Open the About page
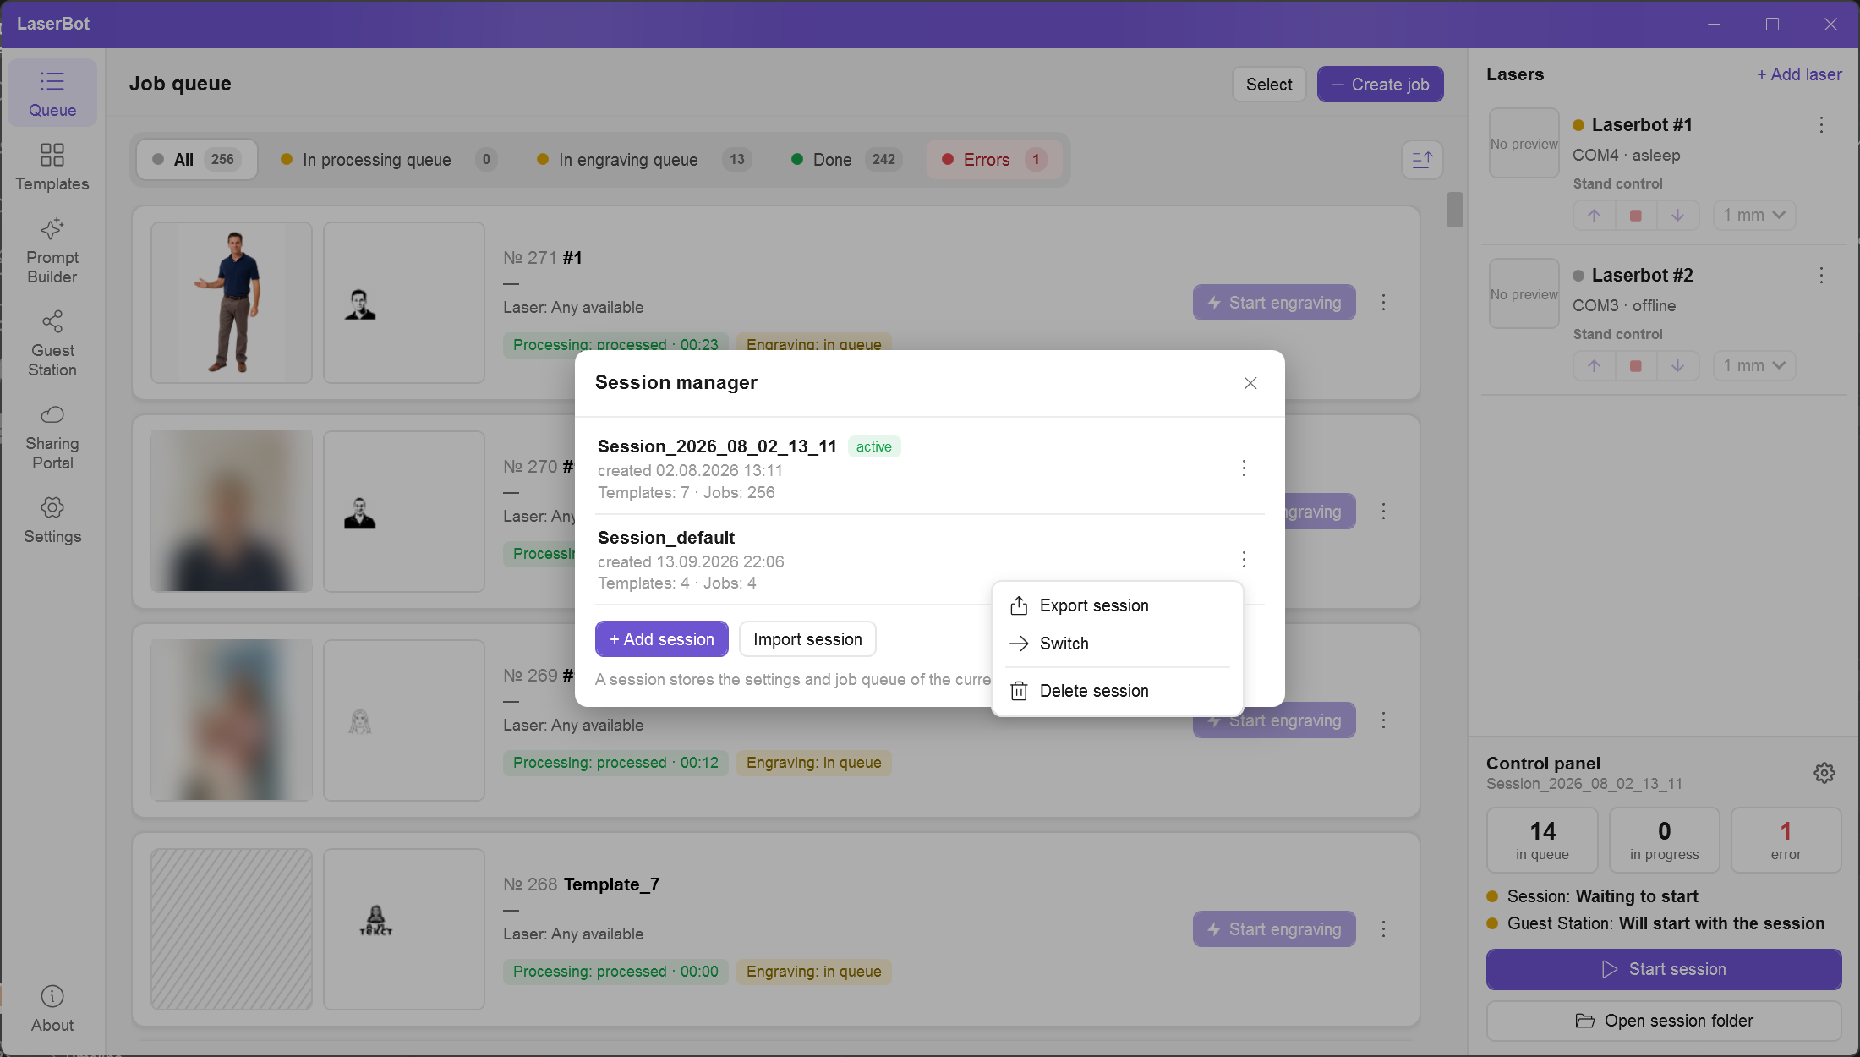 point(52,1009)
